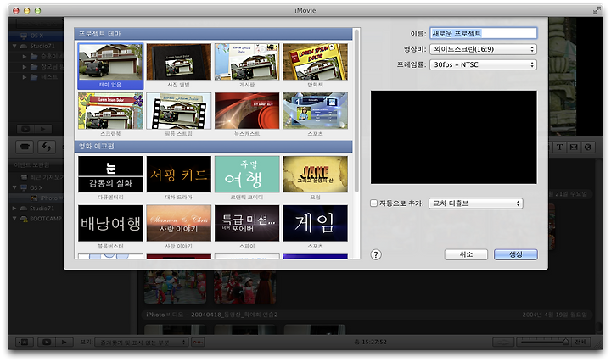Select the 대하 드라마 trailer template
The image size is (611, 362).
[179, 175]
